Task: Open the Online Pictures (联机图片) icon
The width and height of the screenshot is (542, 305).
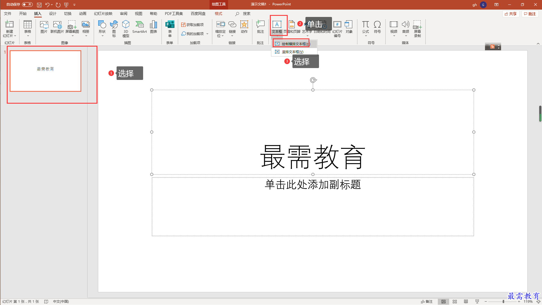Action: tap(57, 24)
